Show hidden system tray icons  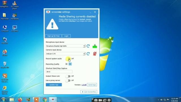click(158, 100)
